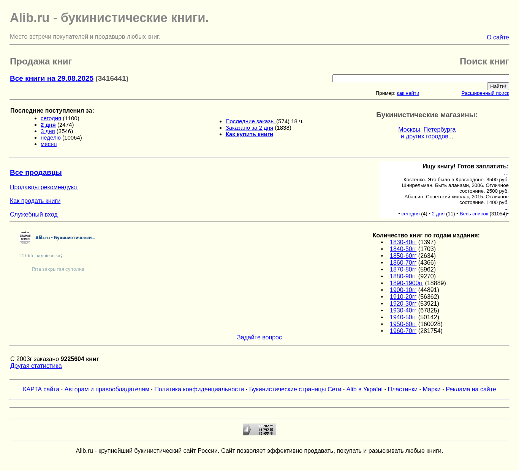Open Заказано за 2 дня link

pyautogui.click(x=249, y=128)
